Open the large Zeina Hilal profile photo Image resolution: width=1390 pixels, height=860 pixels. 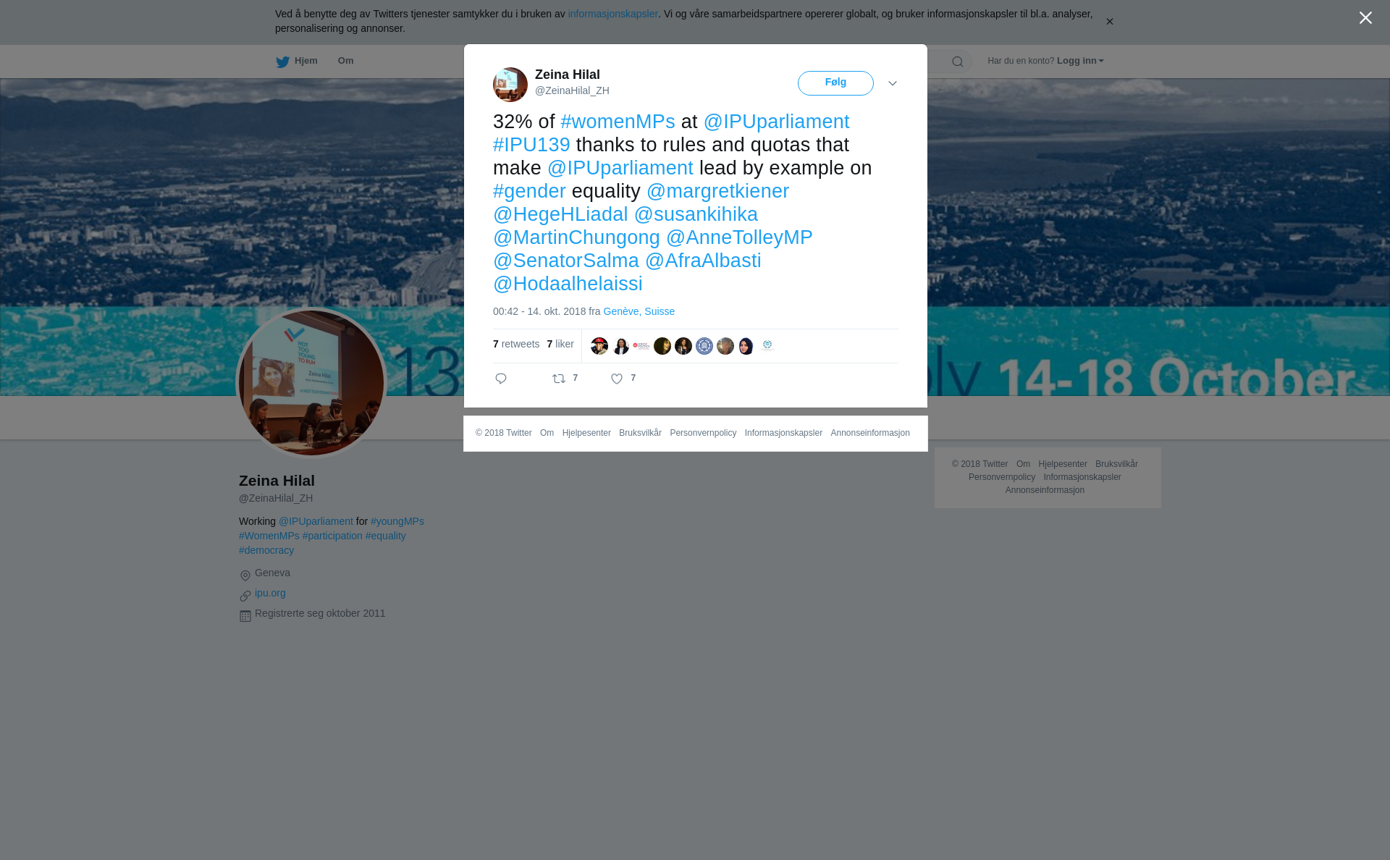tap(311, 383)
